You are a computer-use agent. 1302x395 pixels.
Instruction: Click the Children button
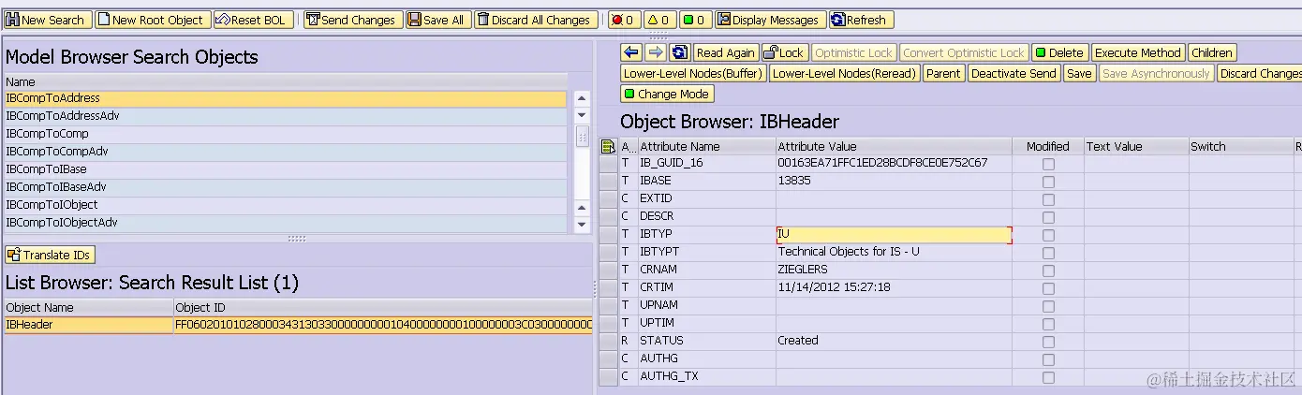[x=1212, y=52]
